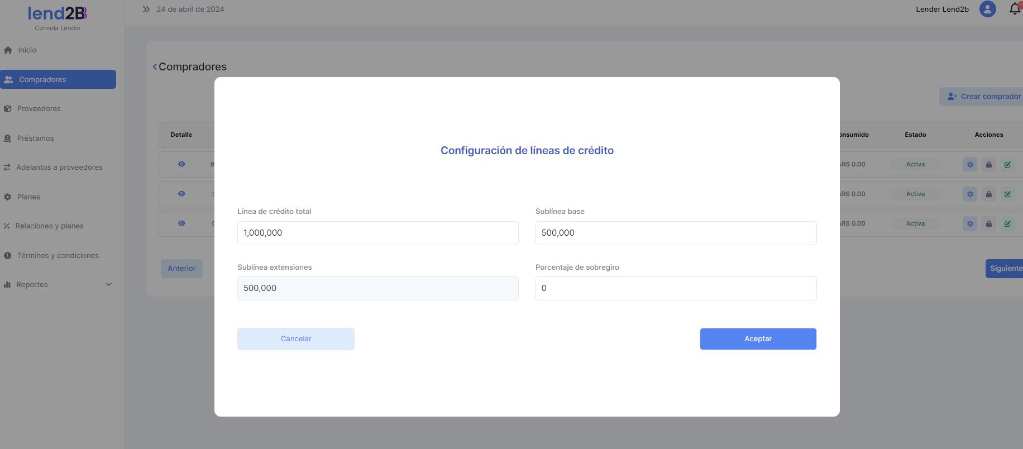Open Proveedores in the sidebar
This screenshot has height=449, width=1023.
(39, 109)
